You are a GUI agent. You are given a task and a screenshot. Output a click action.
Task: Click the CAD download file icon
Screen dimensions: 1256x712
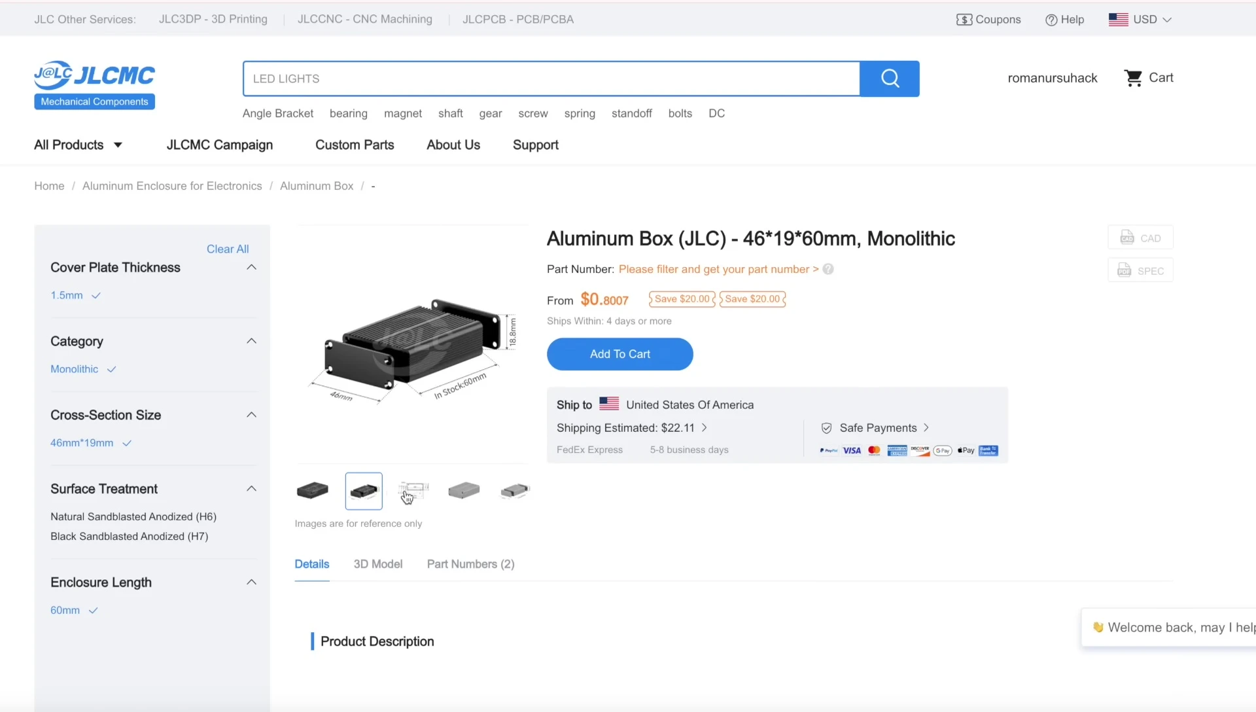click(1126, 238)
